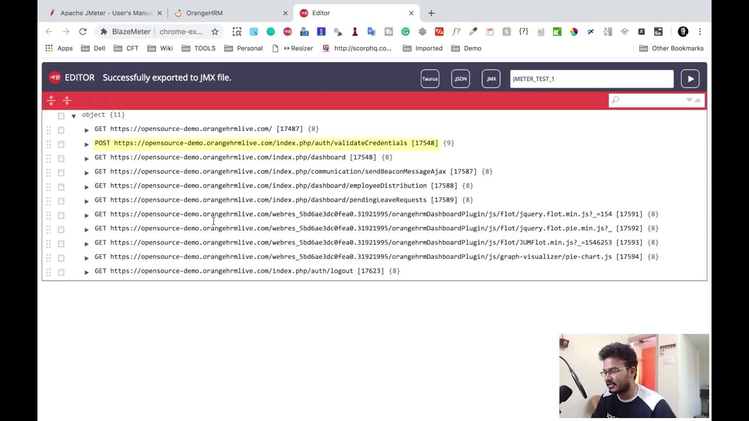Open the Google Translate extension icon
Viewport: 749px width, 421px height.
372,32
